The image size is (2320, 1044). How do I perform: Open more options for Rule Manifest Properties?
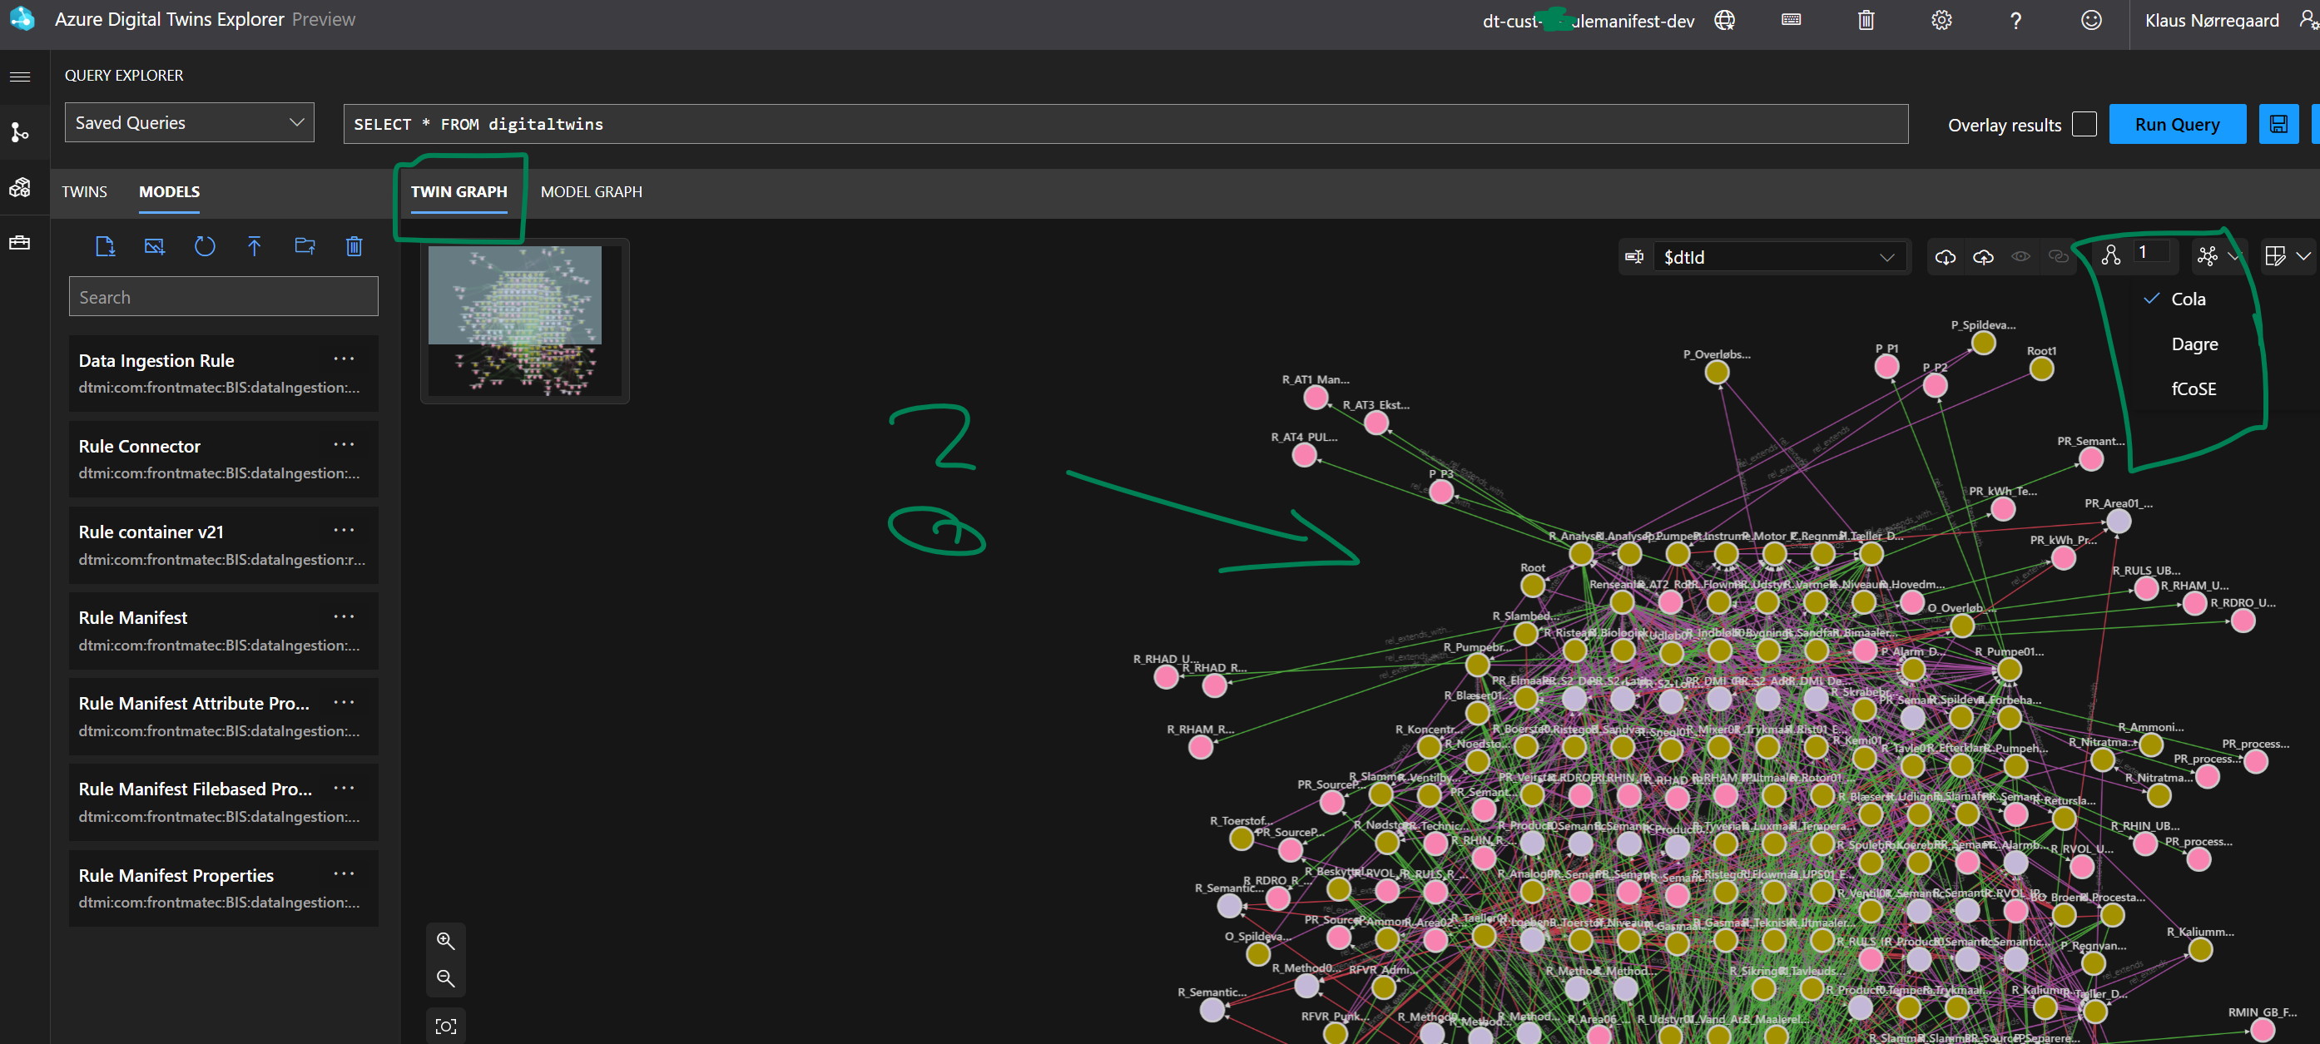(343, 874)
